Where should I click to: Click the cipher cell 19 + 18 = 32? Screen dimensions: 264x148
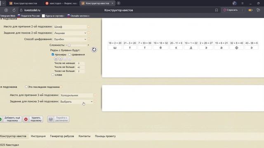point(160,43)
